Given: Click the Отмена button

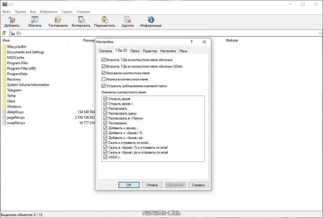Looking at the screenshot, I should (152, 185).
